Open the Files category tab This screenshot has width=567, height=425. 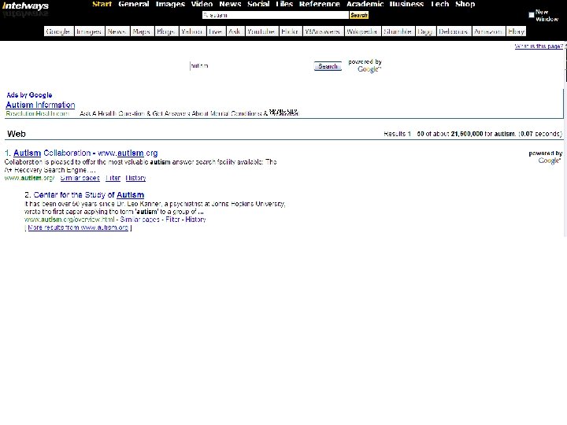tap(284, 4)
